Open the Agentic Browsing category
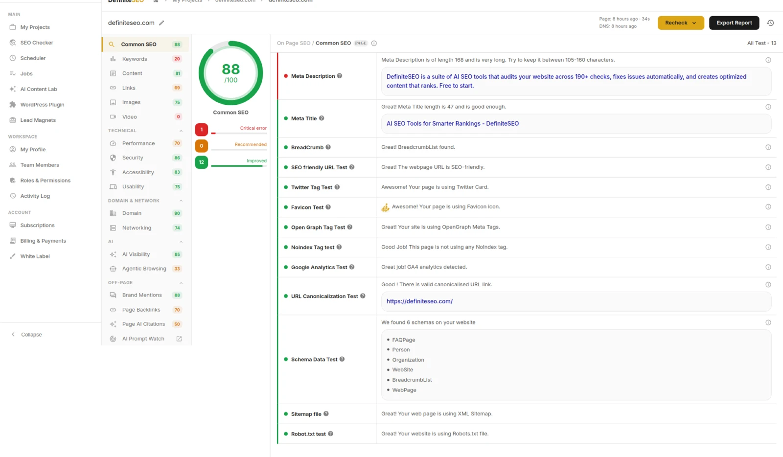Image resolution: width=783 pixels, height=457 pixels. point(146,269)
